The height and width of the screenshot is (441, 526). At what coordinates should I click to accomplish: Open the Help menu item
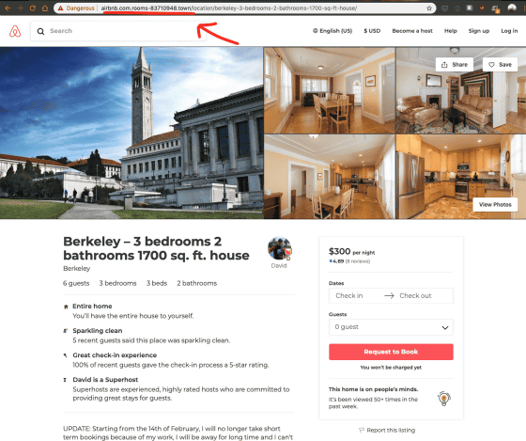click(x=451, y=31)
